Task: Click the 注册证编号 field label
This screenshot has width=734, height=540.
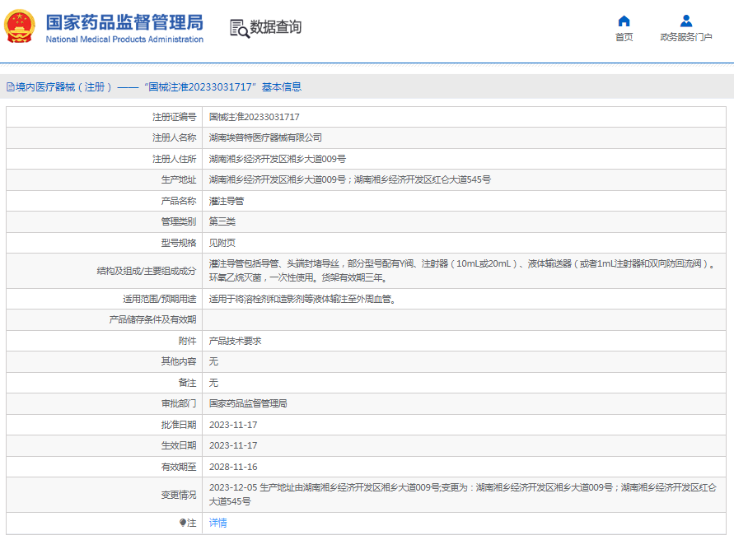Action: click(174, 117)
